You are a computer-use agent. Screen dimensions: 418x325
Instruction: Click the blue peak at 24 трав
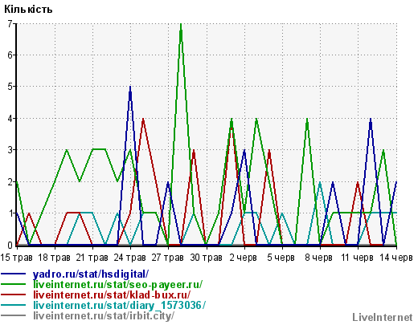[x=130, y=87]
